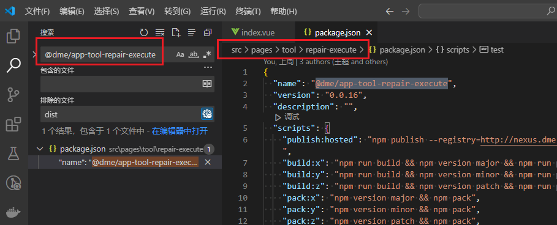This screenshot has width=557, height=225.
Task: Click the "description" key on line 4
Action: (x=304, y=106)
